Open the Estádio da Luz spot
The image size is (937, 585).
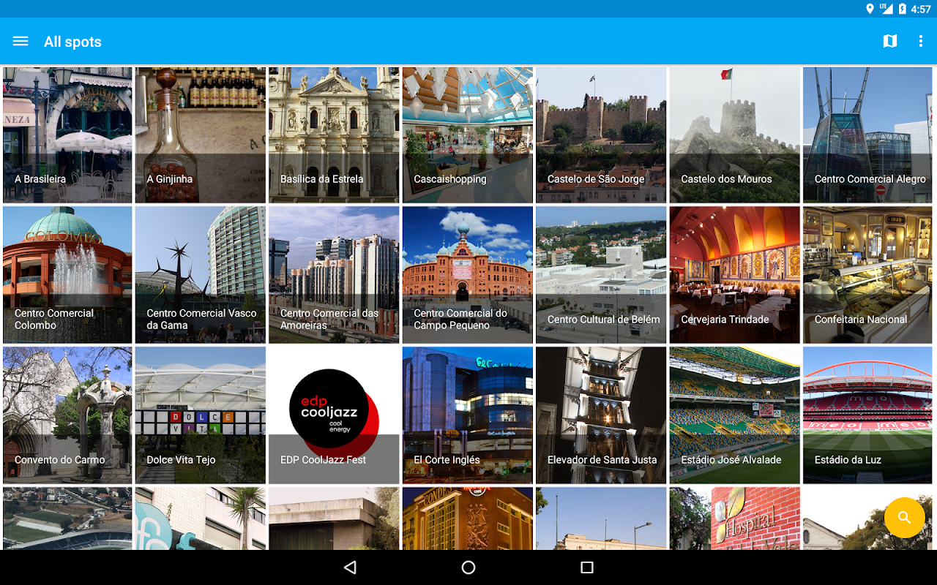[x=869, y=415]
